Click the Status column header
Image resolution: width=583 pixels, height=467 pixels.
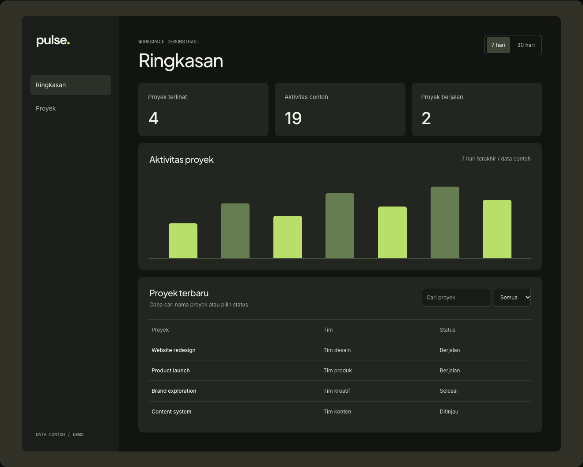point(447,330)
